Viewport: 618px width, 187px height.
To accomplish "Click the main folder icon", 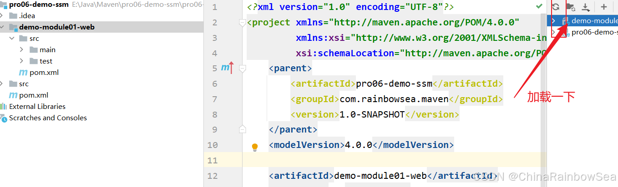I will point(33,50).
